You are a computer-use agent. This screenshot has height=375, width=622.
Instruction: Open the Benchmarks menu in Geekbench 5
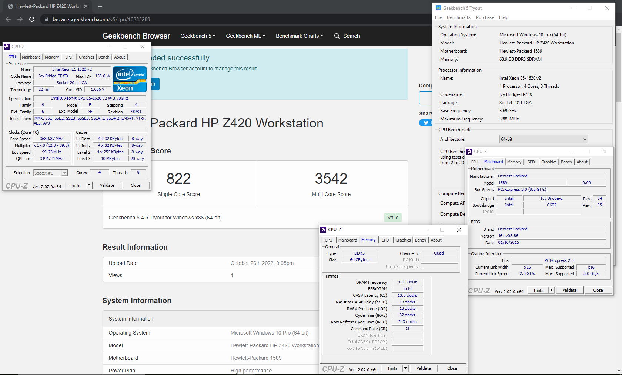pos(459,17)
